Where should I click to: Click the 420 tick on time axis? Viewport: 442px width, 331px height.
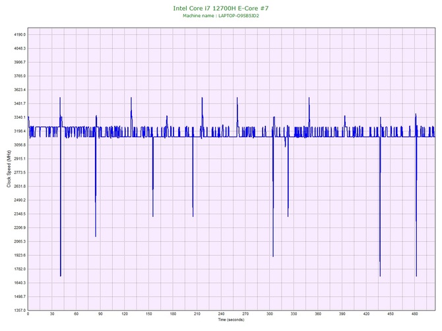pos(366,314)
